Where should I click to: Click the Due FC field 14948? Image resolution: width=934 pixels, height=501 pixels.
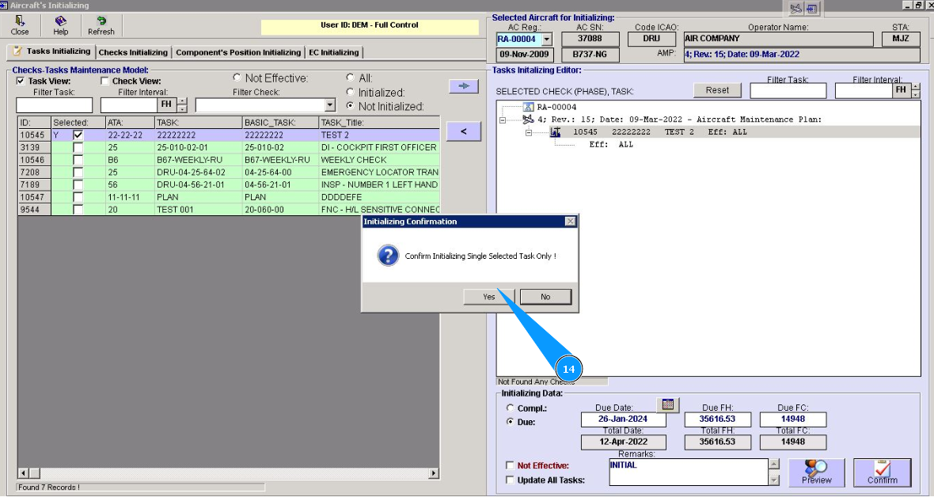793,419
